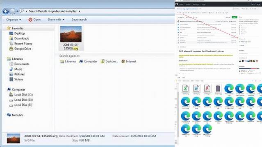This screenshot has width=262, height=147.
Task: Click the Search Results address bar field
Action: coord(97,11)
